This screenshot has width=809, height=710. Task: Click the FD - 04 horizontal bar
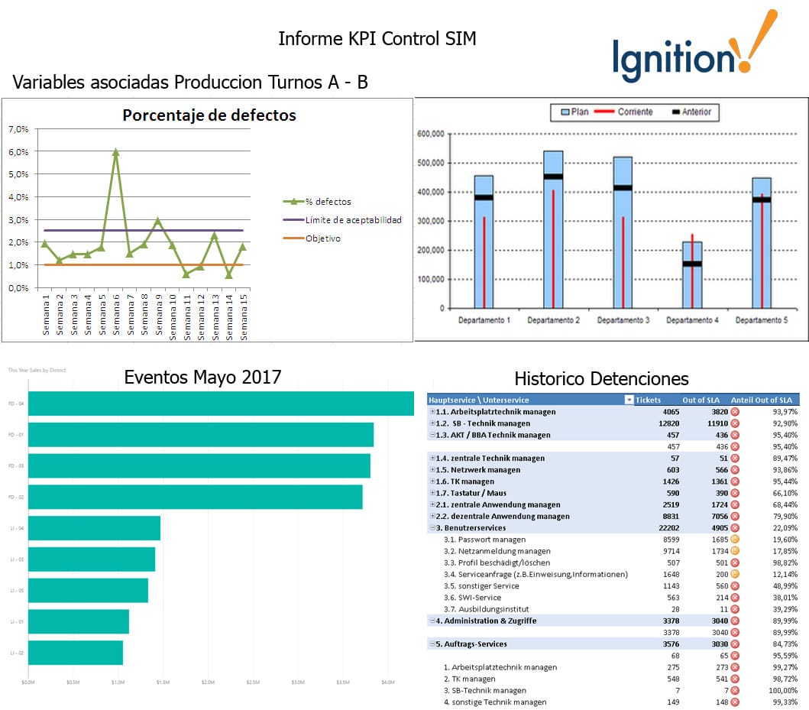(221, 404)
